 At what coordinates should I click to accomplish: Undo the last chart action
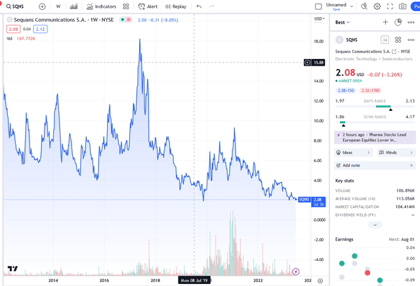(x=199, y=7)
